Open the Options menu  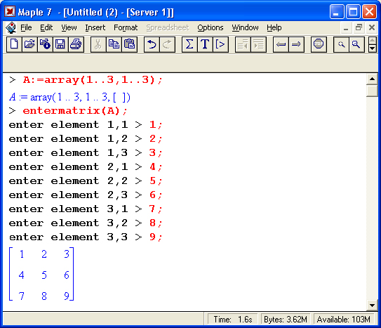210,27
